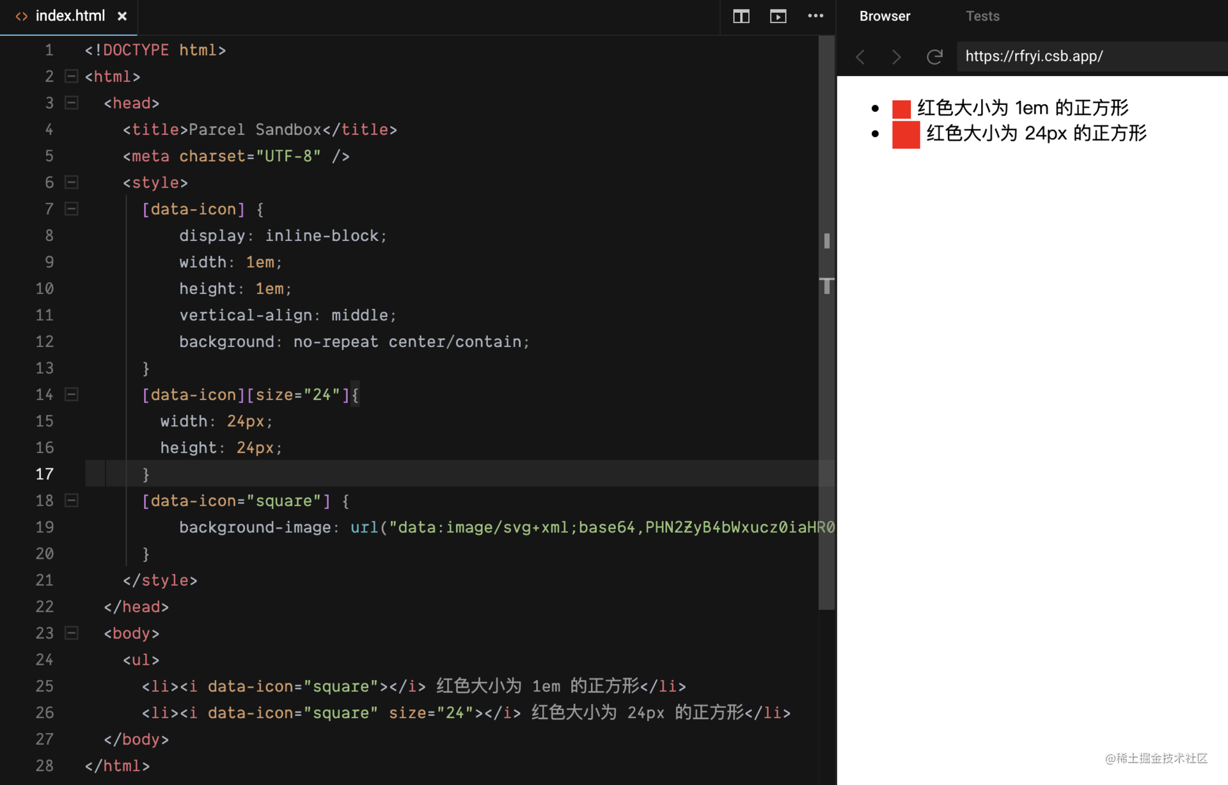
Task: Select the Browser tab
Action: (885, 16)
